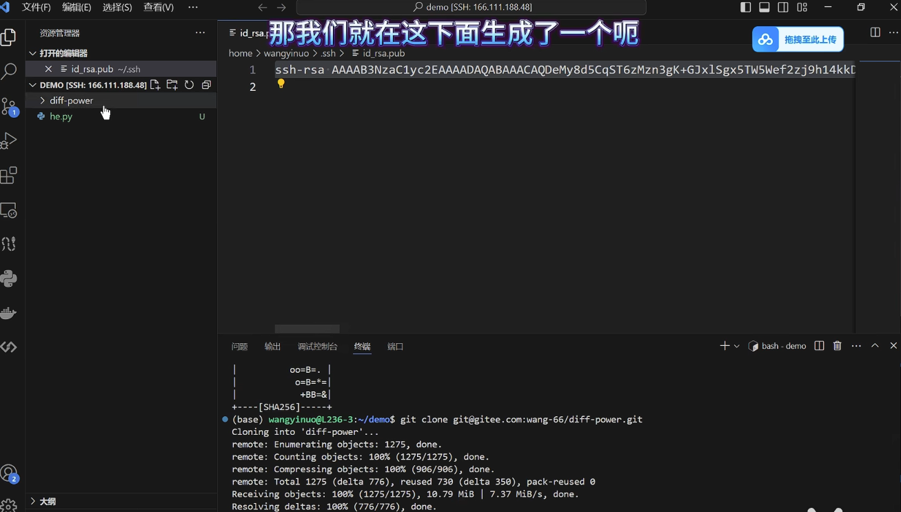Open the View (查看) menu

pyautogui.click(x=159, y=8)
